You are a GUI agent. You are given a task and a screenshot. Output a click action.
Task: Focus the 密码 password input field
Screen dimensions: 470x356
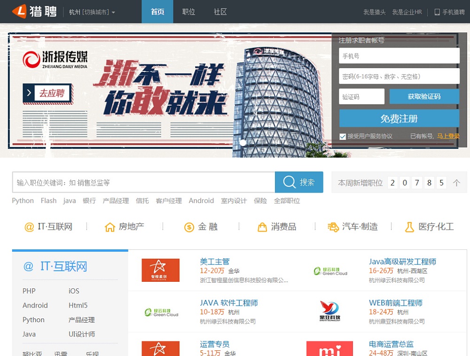pyautogui.click(x=399, y=77)
